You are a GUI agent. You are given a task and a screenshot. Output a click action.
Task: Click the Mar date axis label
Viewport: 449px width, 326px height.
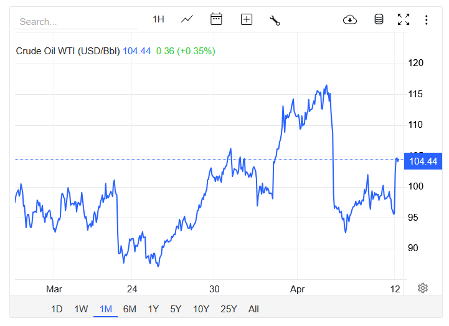click(x=54, y=289)
